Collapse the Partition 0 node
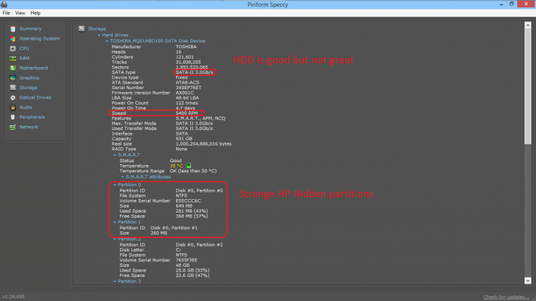 point(115,185)
